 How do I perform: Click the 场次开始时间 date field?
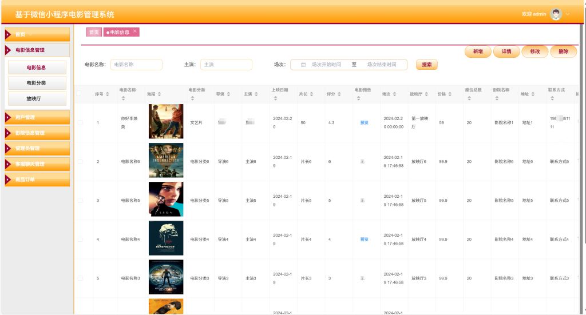[x=326, y=65]
